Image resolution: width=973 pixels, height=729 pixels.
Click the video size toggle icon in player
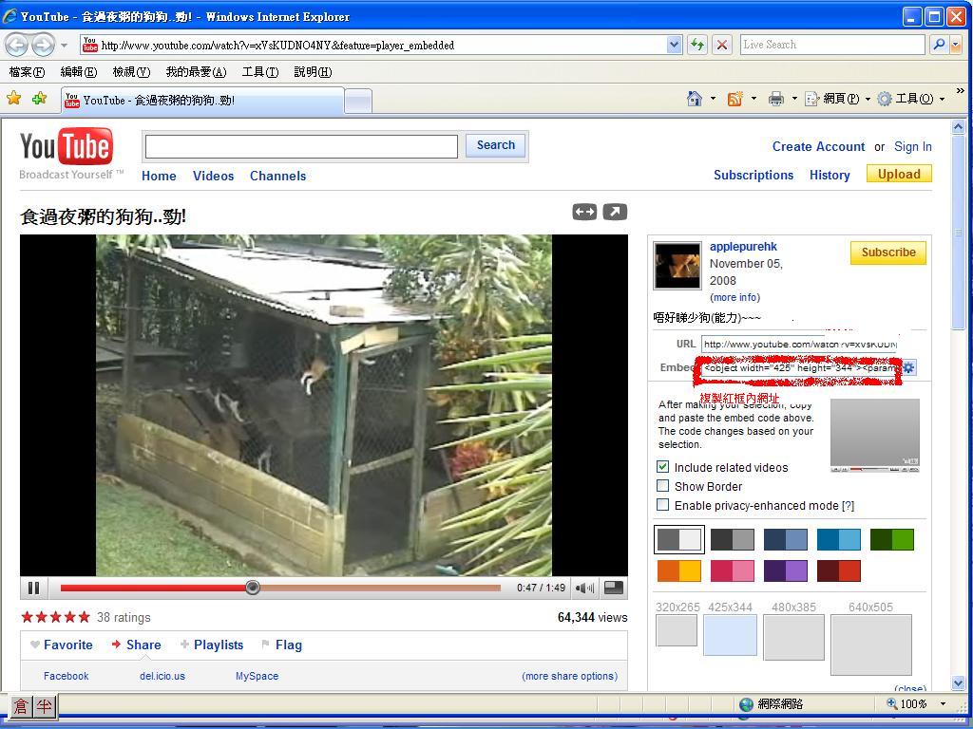[x=614, y=588]
